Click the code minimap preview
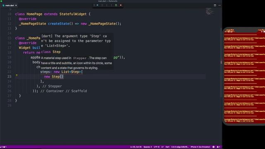 point(210,11)
